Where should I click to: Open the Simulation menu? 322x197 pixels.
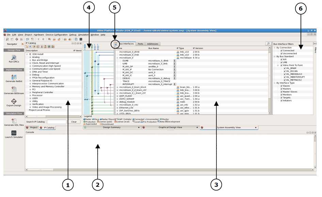83,35
